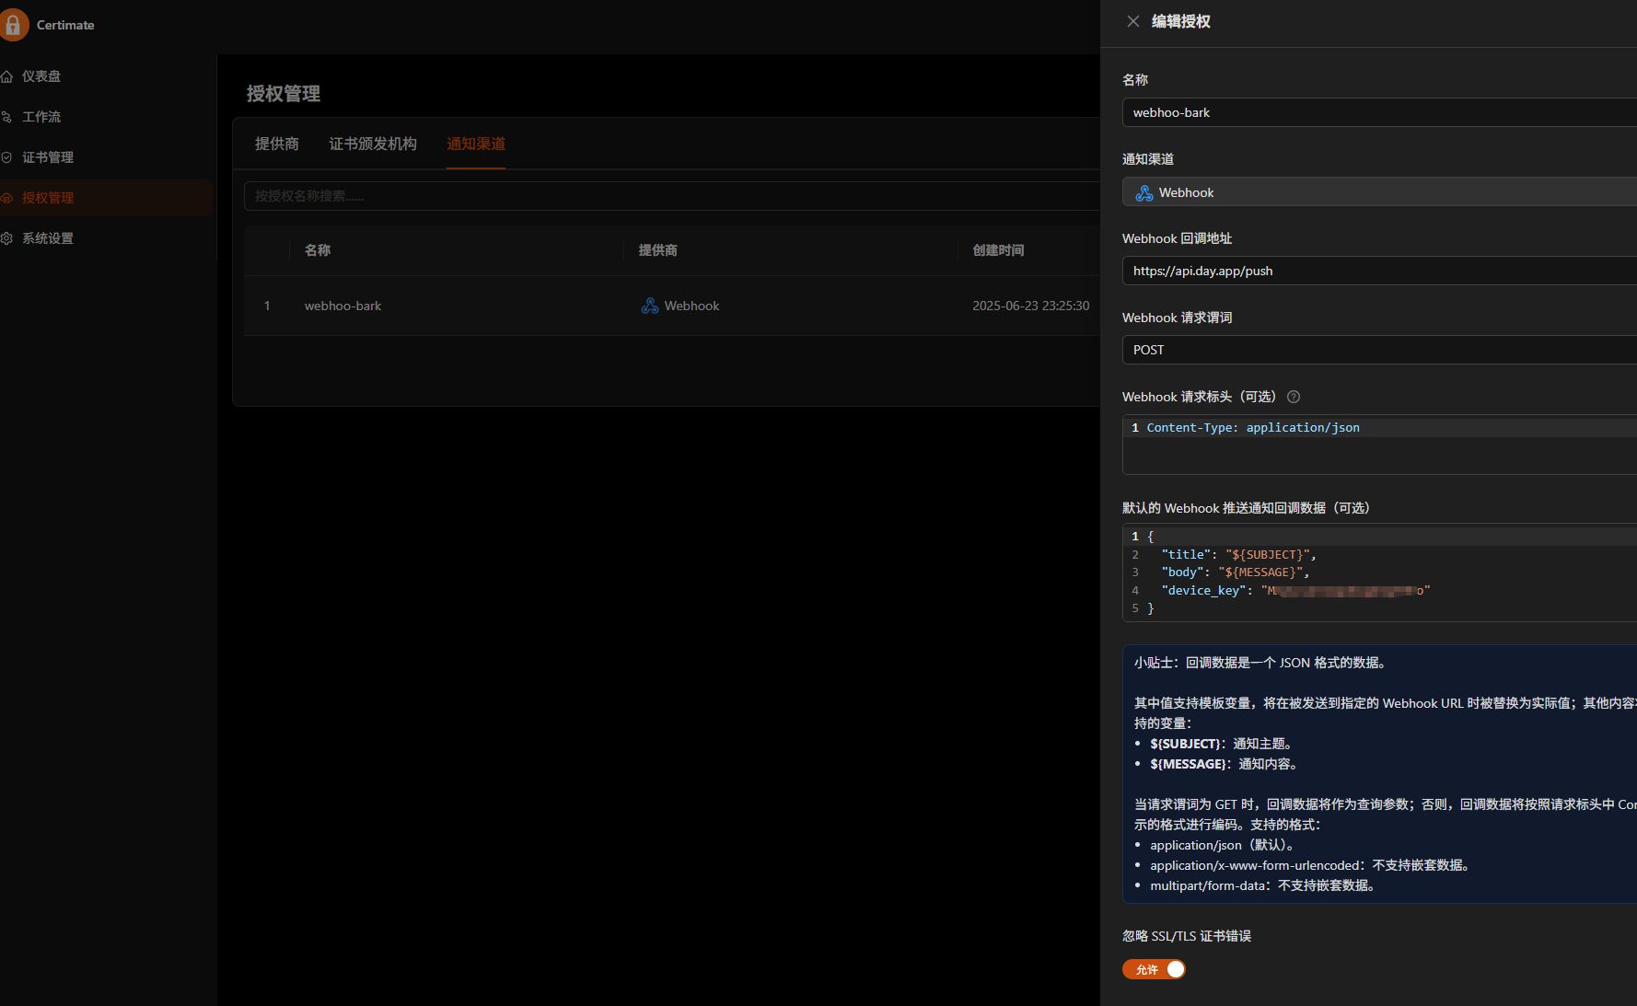Select the 通知渠道 tab
This screenshot has width=1637, height=1006.
[x=476, y=144]
